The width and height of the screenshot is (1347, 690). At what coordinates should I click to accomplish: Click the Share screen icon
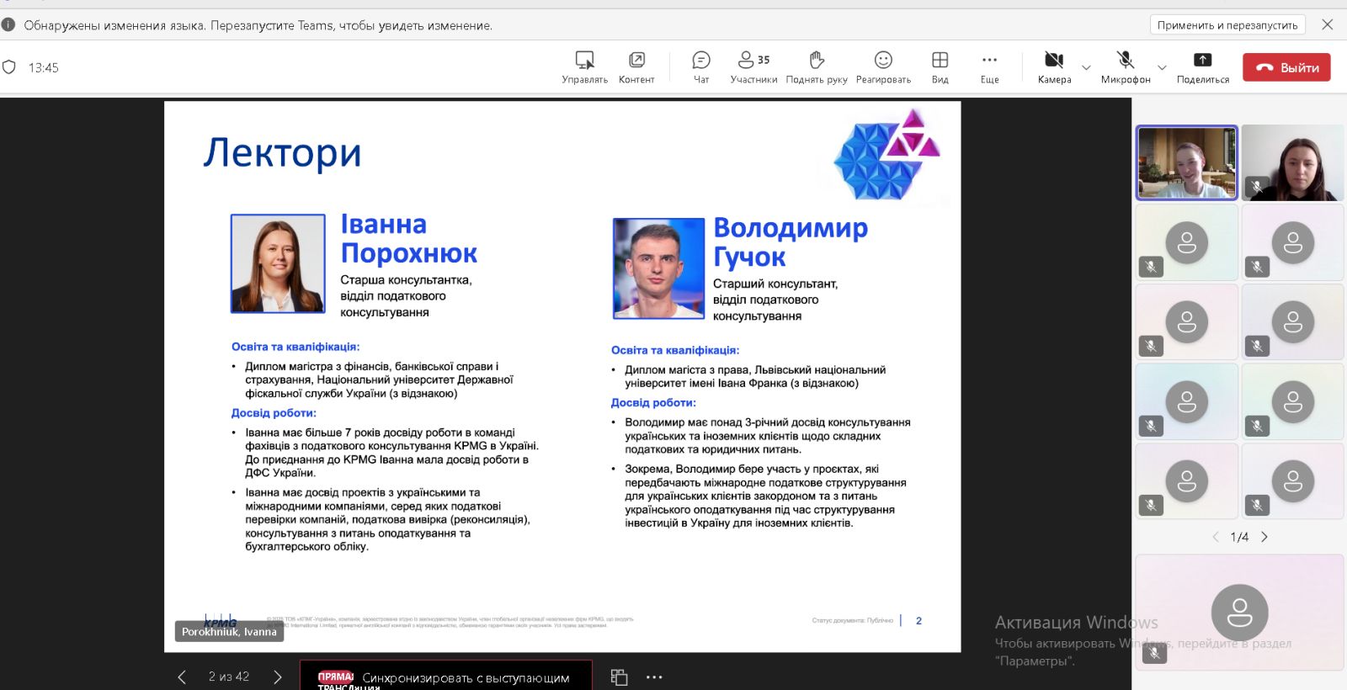pyautogui.click(x=1202, y=66)
